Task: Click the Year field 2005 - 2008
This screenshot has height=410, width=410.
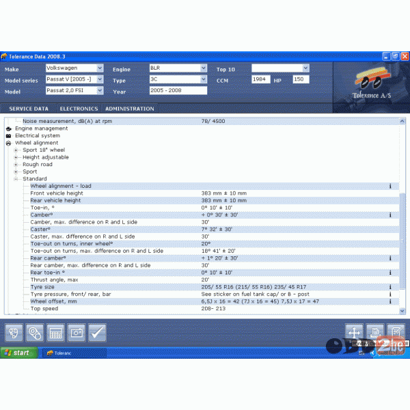Action: click(178, 90)
